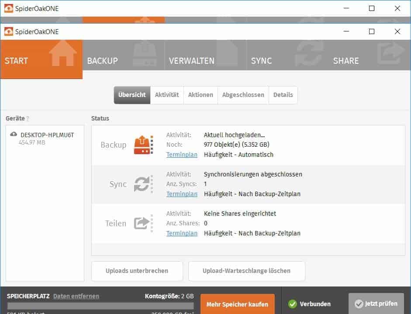Click the Daten entfernen link

coord(76,296)
